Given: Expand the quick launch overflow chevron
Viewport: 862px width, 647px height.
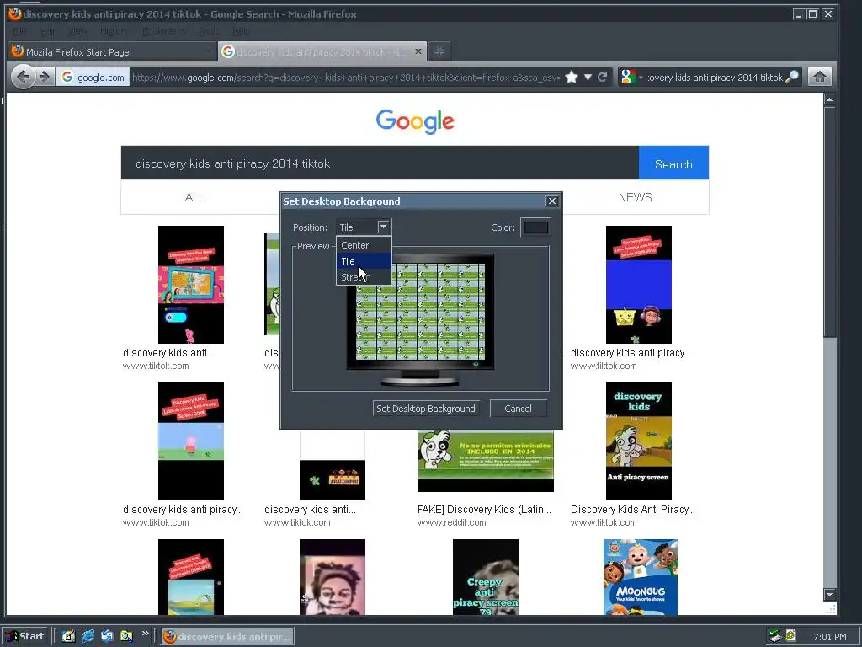Looking at the screenshot, I should pyautogui.click(x=145, y=634).
